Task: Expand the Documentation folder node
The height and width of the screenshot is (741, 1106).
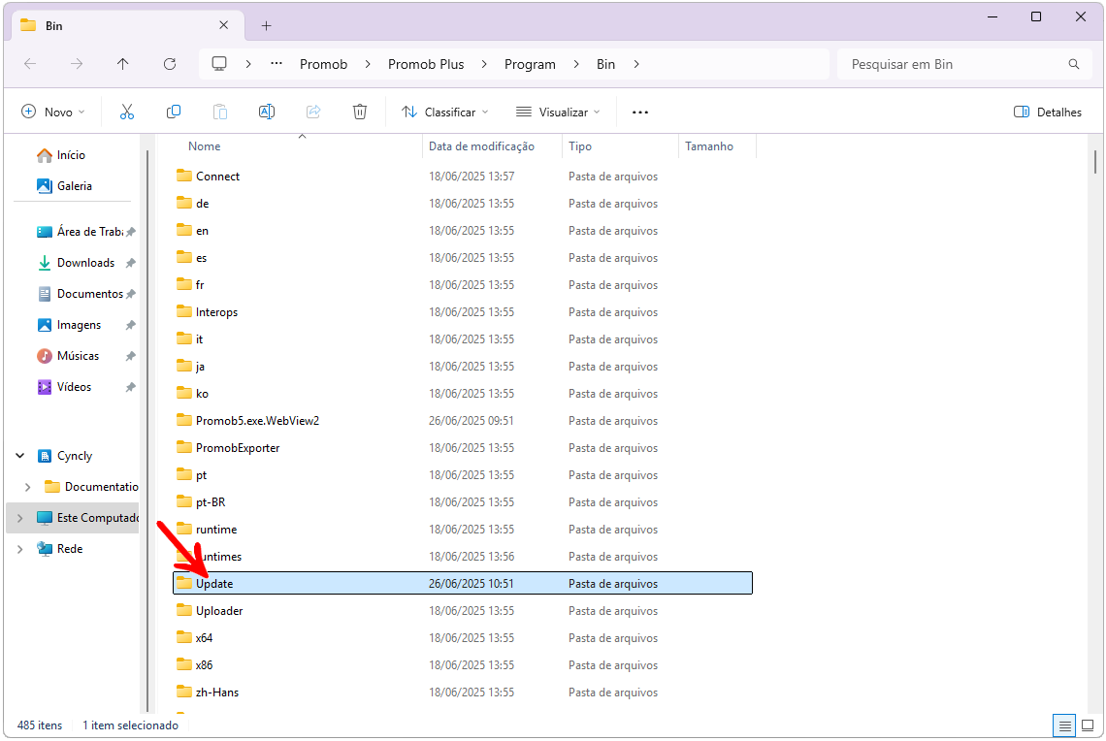Action: (27, 487)
